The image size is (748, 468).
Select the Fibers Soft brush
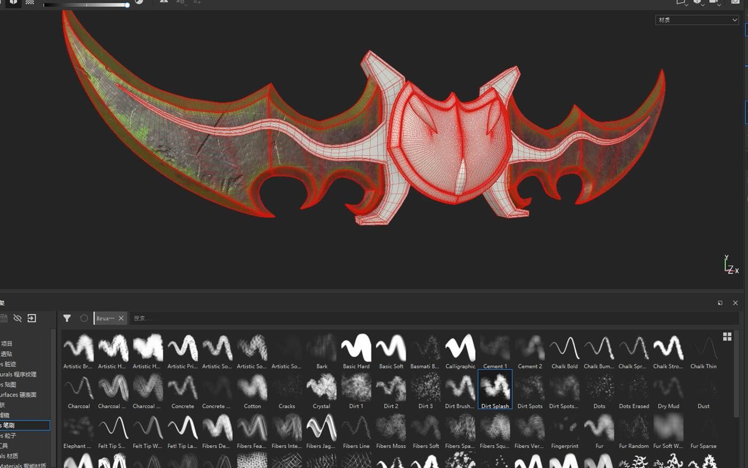tap(425, 431)
